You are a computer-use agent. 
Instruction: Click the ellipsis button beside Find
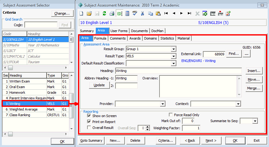pyautogui.click(x=247, y=54)
